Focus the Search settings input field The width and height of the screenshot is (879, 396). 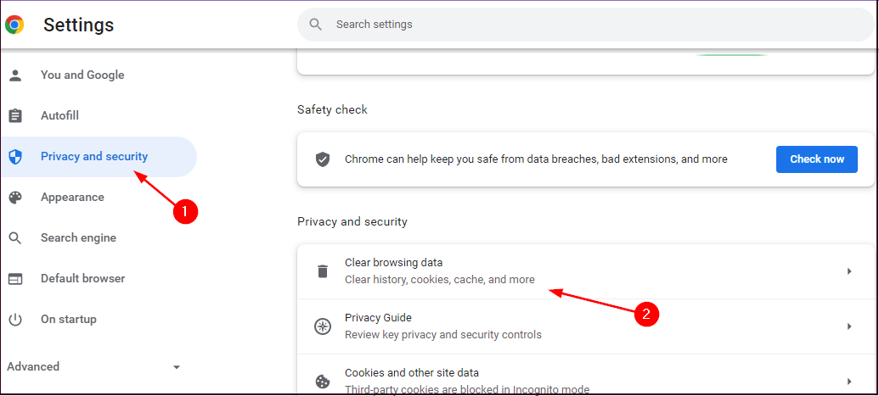[586, 25]
